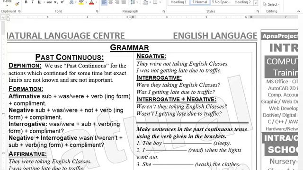Apply Borders to the paragraph

155,2
